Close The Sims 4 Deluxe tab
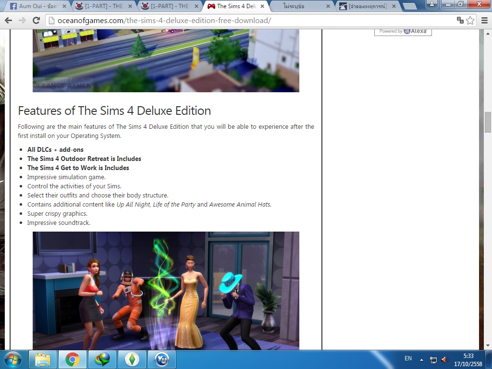The width and height of the screenshot is (492, 369). (x=262, y=6)
